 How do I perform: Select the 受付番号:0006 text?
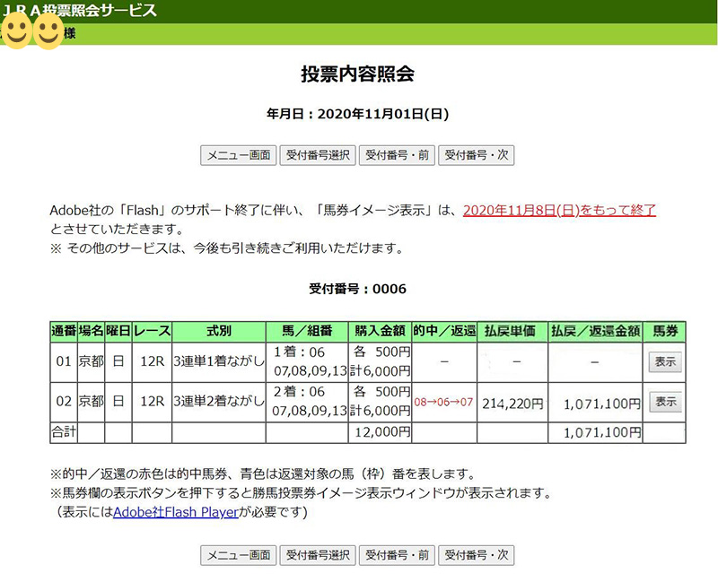358,289
